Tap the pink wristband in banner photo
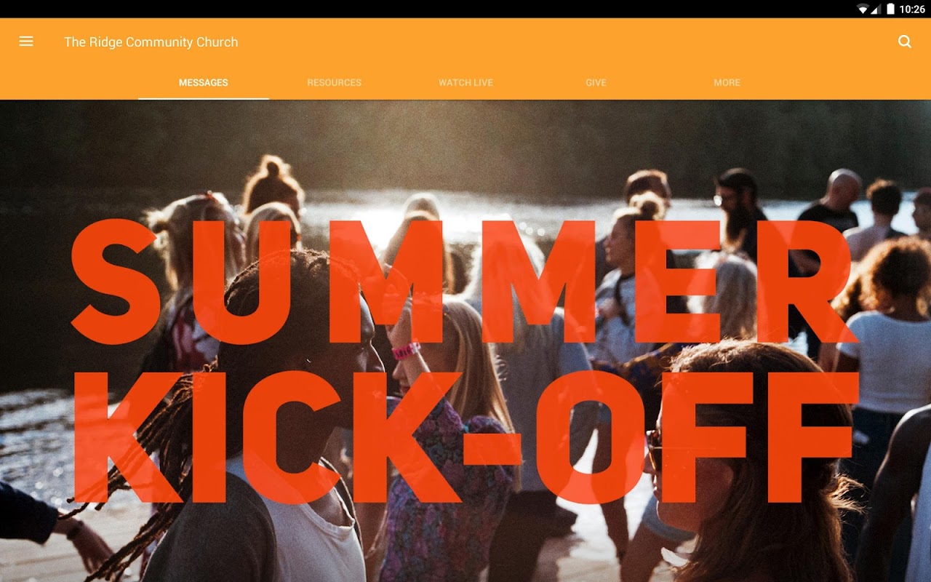This screenshot has height=582, width=931. 406,351
